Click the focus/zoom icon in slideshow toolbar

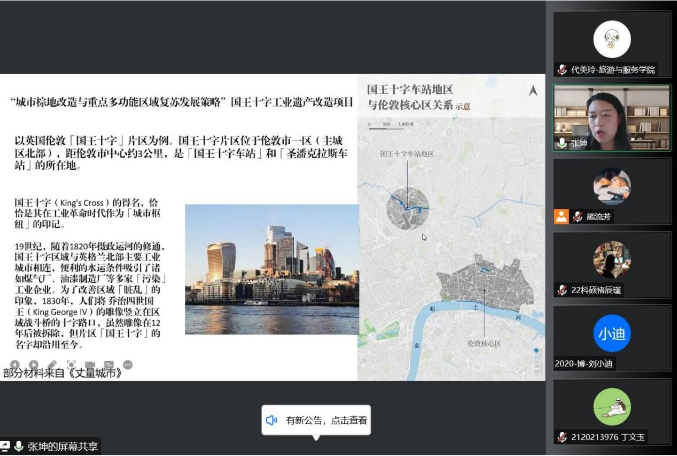point(71,365)
